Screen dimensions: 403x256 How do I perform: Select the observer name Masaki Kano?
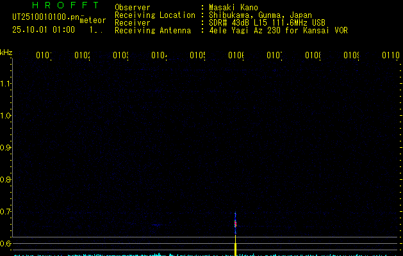pos(233,7)
